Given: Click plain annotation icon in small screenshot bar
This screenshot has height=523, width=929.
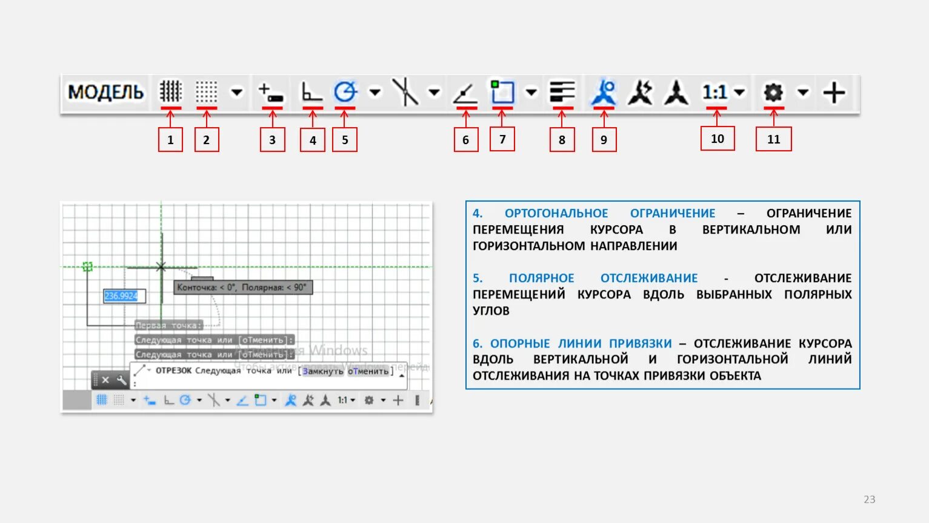Looking at the screenshot, I should (326, 400).
